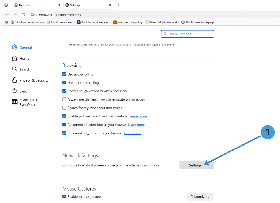The height and width of the screenshot is (203, 280).
Task: Open More from FlashPeak label
Action: 28,102
